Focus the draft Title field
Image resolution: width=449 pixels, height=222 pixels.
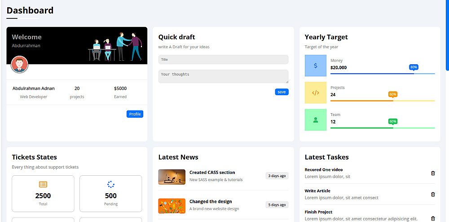point(223,60)
